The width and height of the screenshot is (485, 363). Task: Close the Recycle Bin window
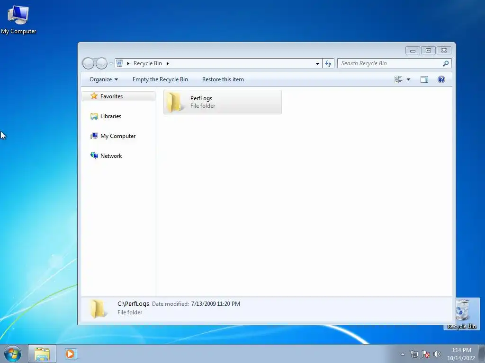pyautogui.click(x=444, y=50)
